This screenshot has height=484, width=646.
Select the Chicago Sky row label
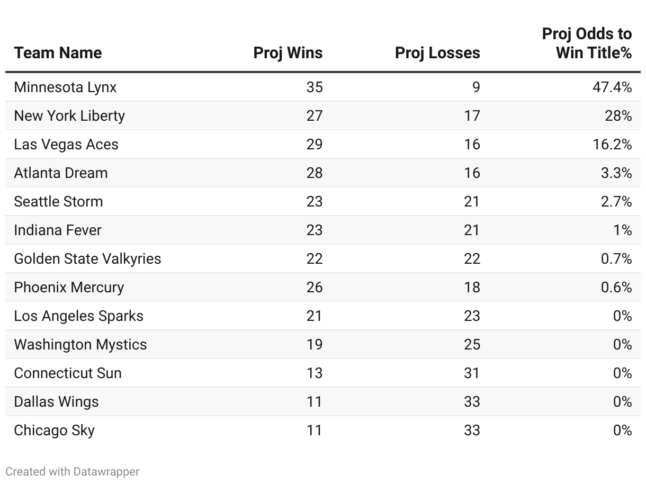click(x=54, y=430)
